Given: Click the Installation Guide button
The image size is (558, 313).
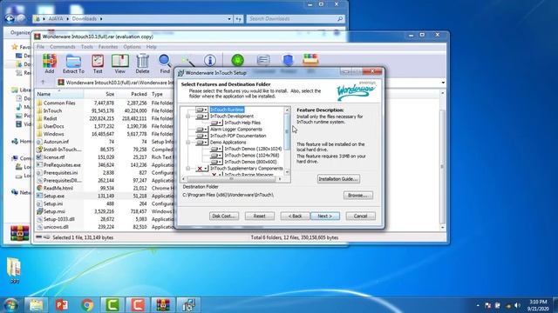Looking at the screenshot, I should (338, 179).
